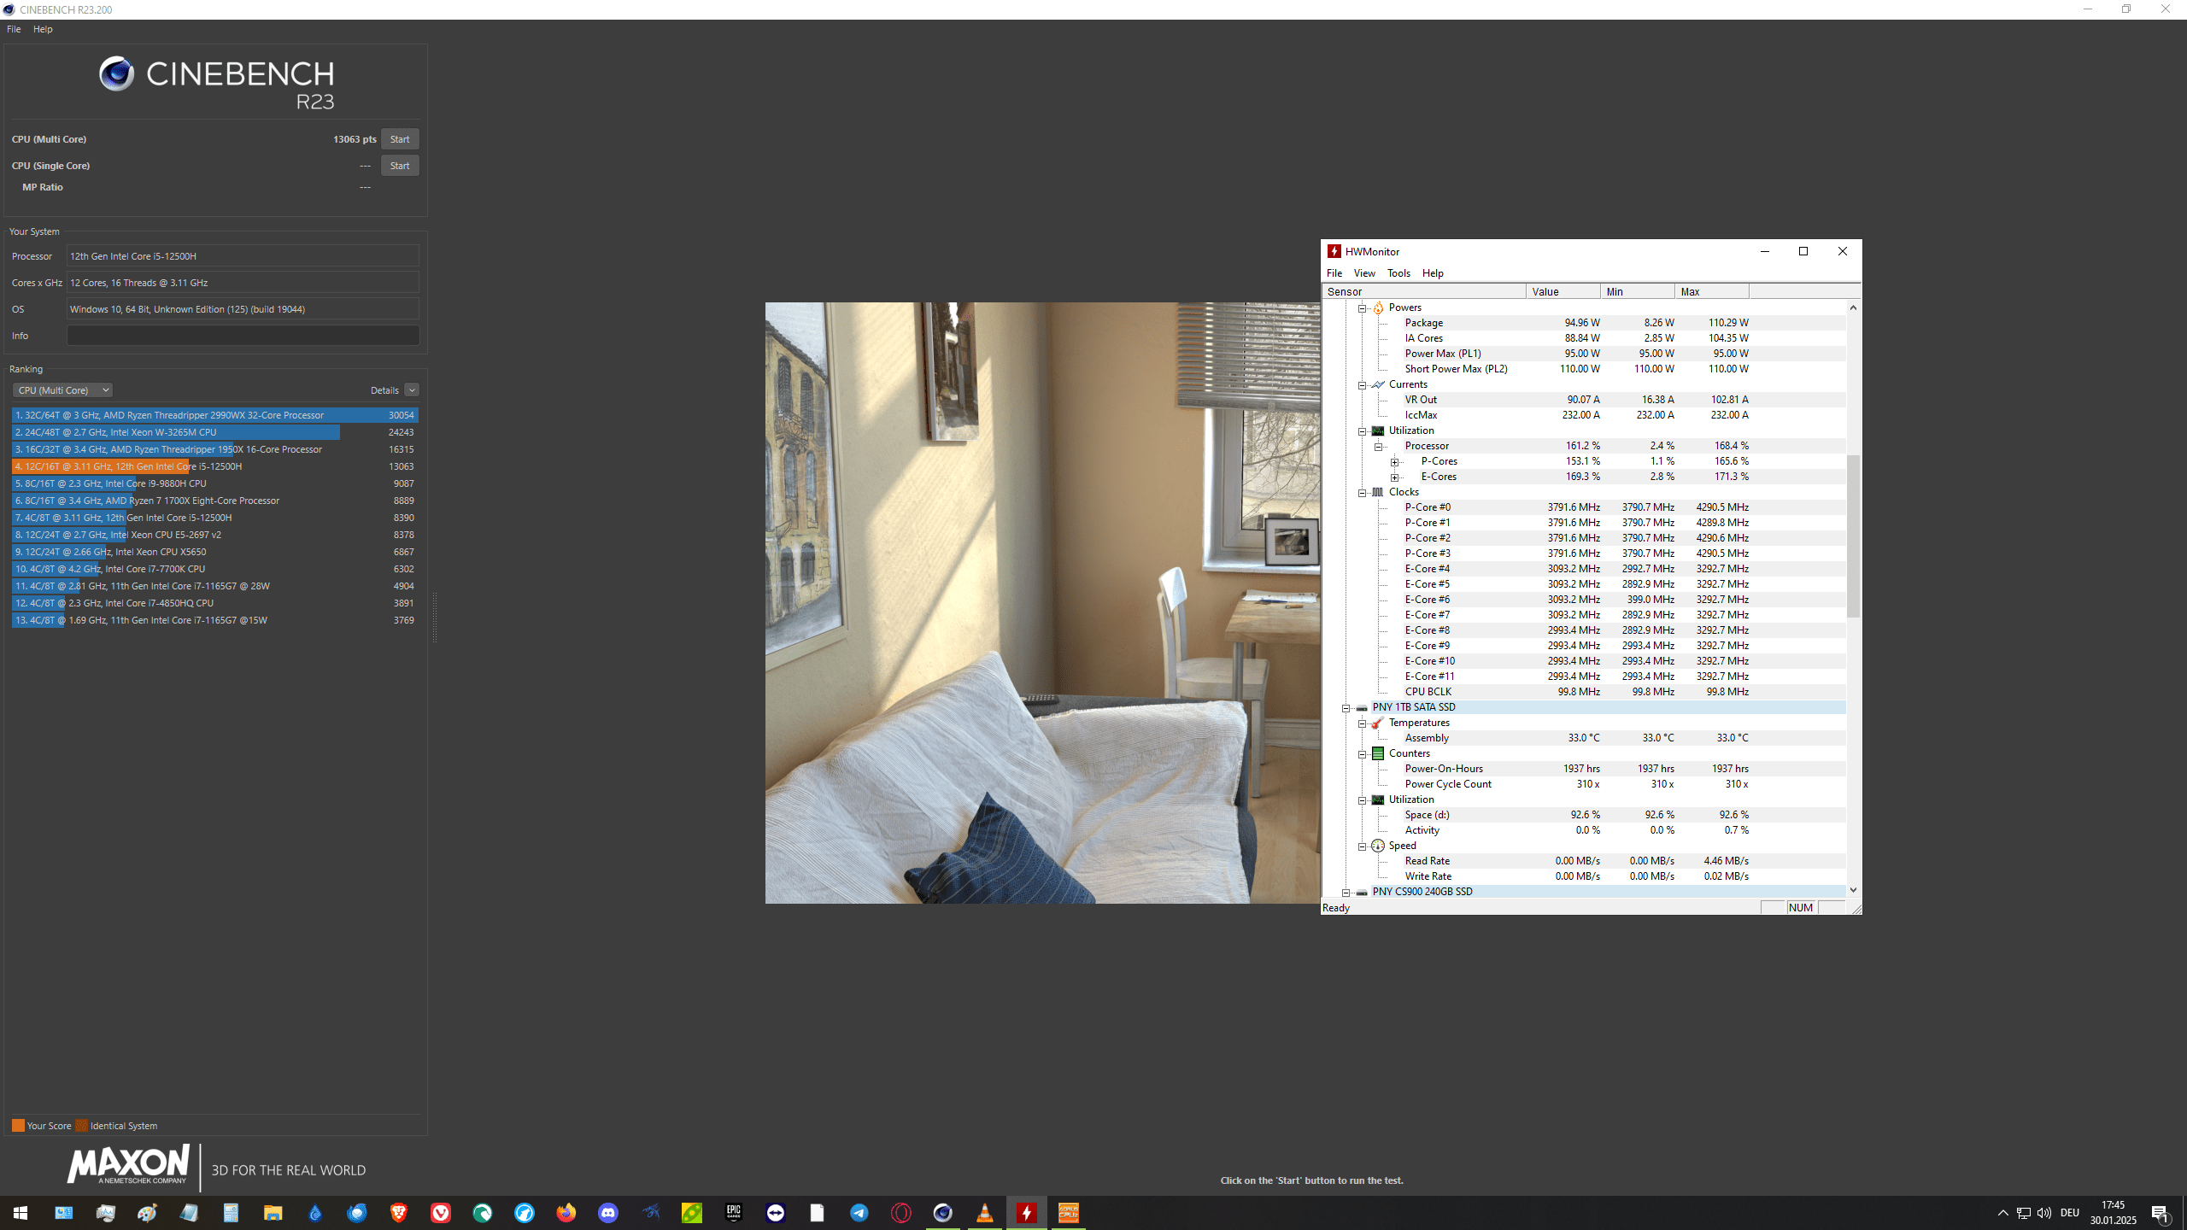Open Opera browser from taskbar
2187x1230 pixels.
tap(900, 1213)
